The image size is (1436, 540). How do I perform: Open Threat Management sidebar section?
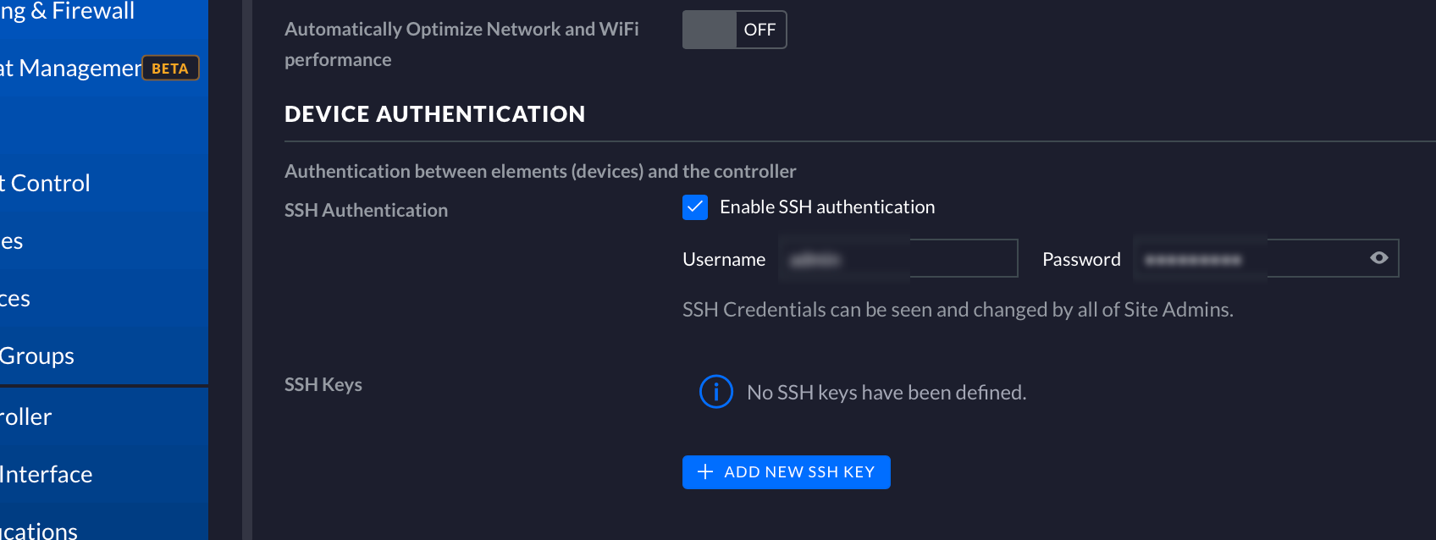[x=69, y=69]
